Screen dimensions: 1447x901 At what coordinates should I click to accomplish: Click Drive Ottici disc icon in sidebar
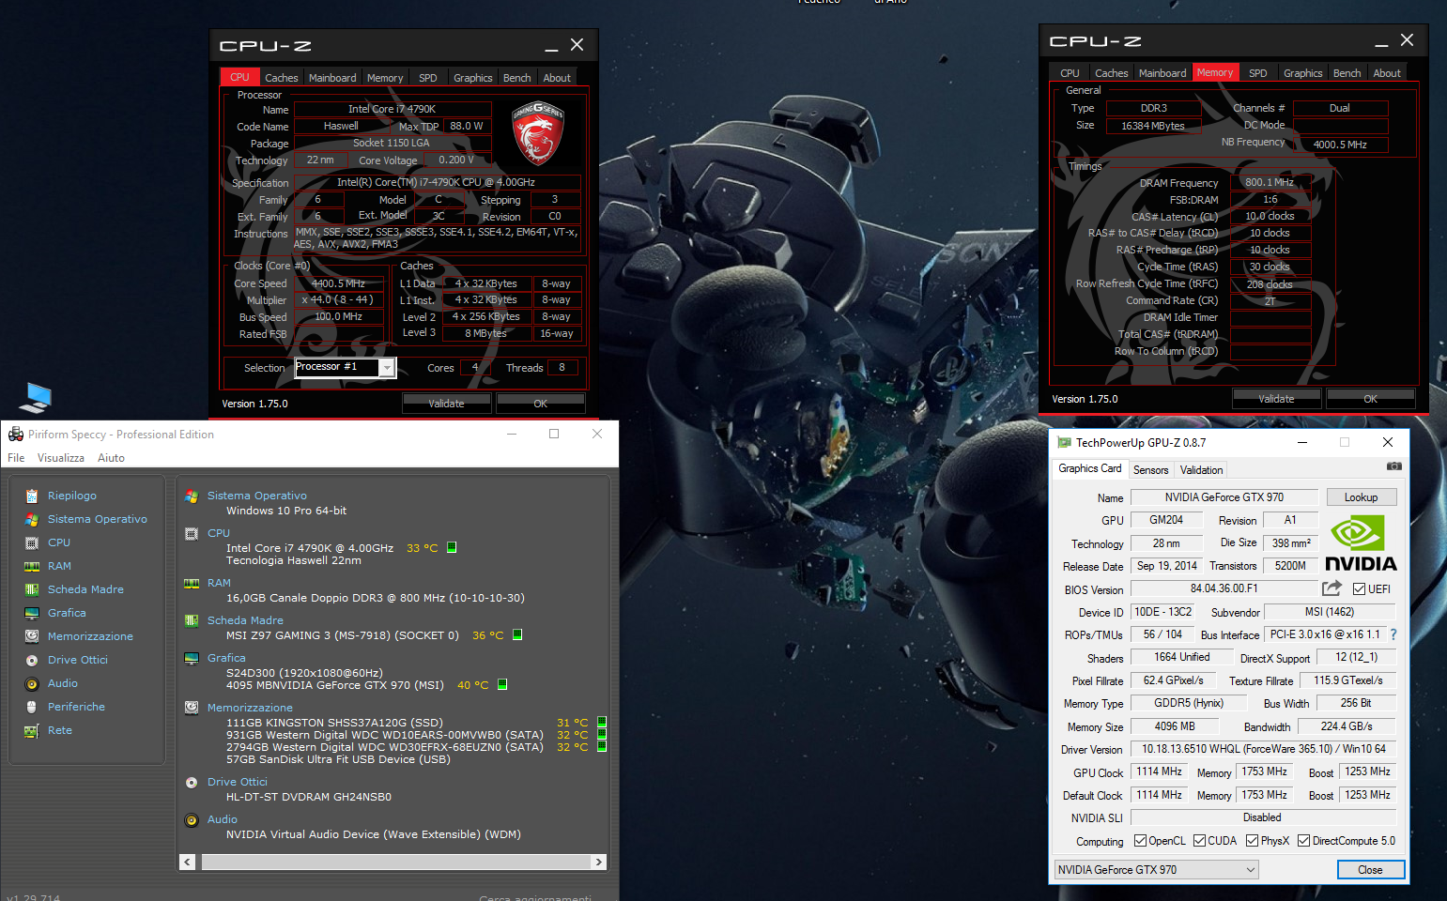pos(32,660)
